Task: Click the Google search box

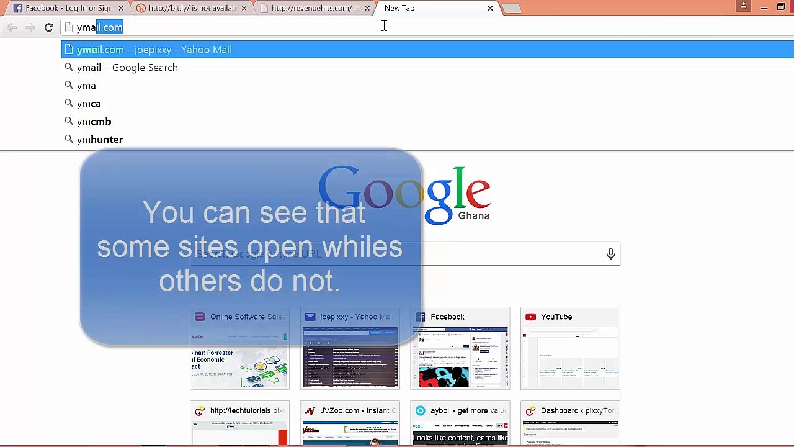Action: [405, 254]
